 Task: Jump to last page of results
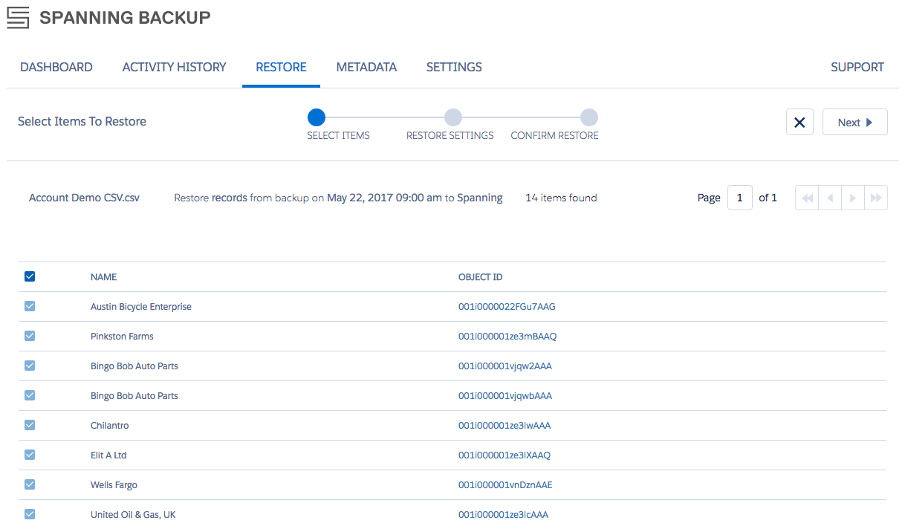click(876, 198)
